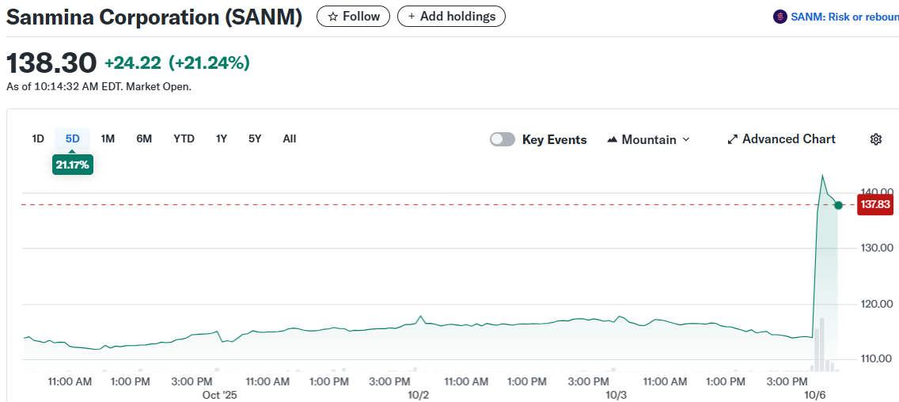The width and height of the screenshot is (899, 402).
Task: Select the 5D time range tab
Action: [73, 138]
